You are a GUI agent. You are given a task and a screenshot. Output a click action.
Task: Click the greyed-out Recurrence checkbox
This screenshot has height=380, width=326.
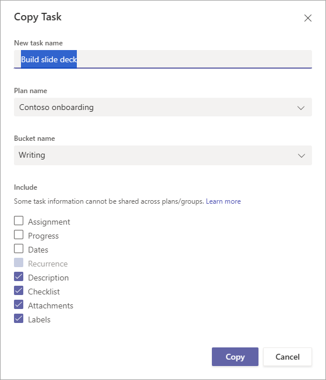[19, 262]
